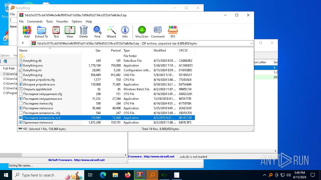Open the Tools menu
Image resolution: width=321 pixels, height=180 pixels.
pos(49,21)
